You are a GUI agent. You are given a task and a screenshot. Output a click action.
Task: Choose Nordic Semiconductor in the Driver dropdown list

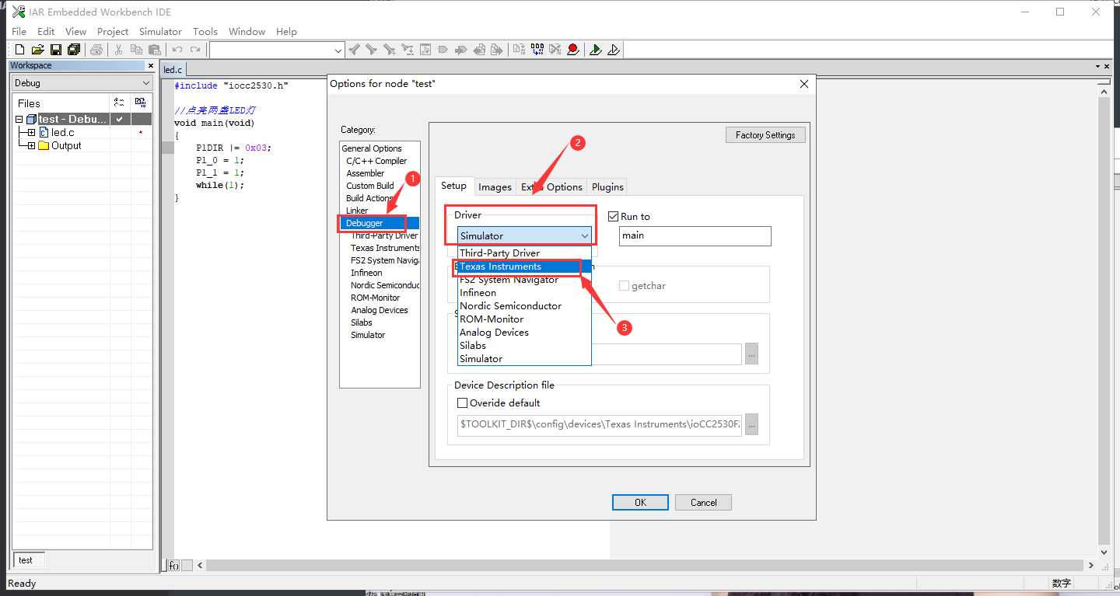pos(524,306)
